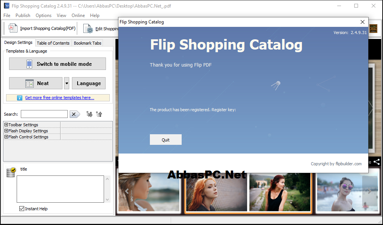Expand the Toolbar Settings node
Screen dimensions: 383x225
[x=6, y=125]
